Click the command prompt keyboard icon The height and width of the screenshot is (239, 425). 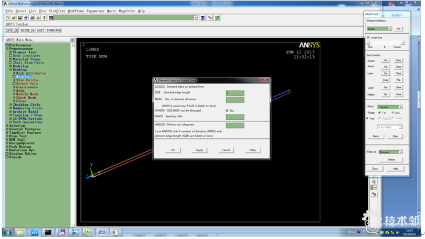(51, 18)
